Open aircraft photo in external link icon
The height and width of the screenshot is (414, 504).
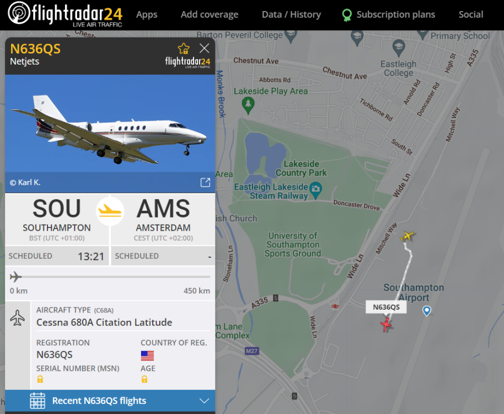coord(205,182)
